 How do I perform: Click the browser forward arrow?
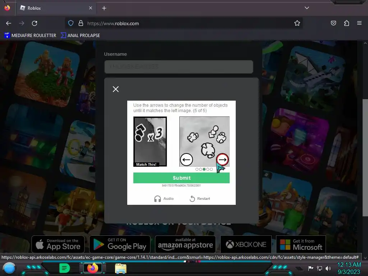tap(22, 23)
